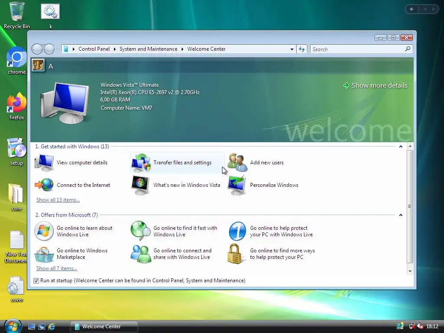Click scrollbar down arrow in Welcome Center
This screenshot has width=444, height=333.
coord(410,271)
